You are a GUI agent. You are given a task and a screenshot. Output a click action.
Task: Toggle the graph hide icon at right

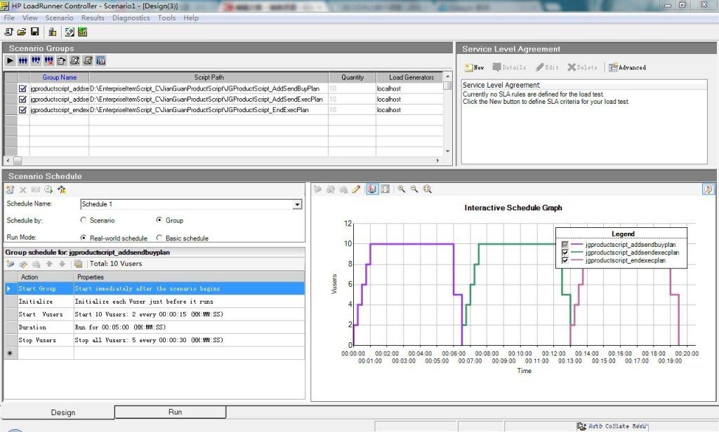pos(708,189)
